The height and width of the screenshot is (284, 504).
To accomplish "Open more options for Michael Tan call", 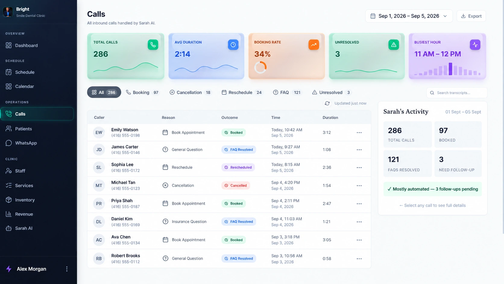I will (359, 186).
